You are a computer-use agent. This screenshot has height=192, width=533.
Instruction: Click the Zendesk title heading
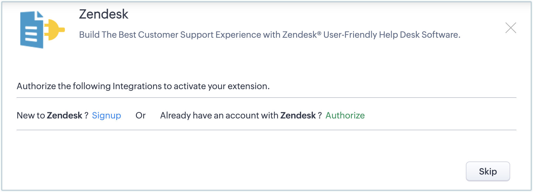[x=103, y=14]
